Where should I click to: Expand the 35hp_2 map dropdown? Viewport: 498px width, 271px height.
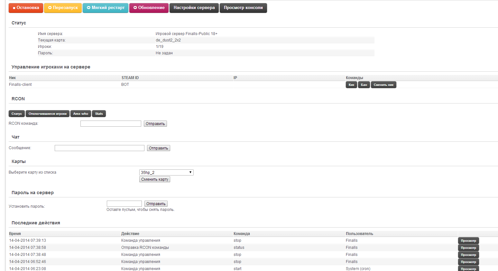166,173
